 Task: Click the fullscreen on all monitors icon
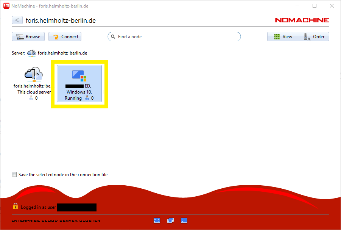(x=170, y=221)
